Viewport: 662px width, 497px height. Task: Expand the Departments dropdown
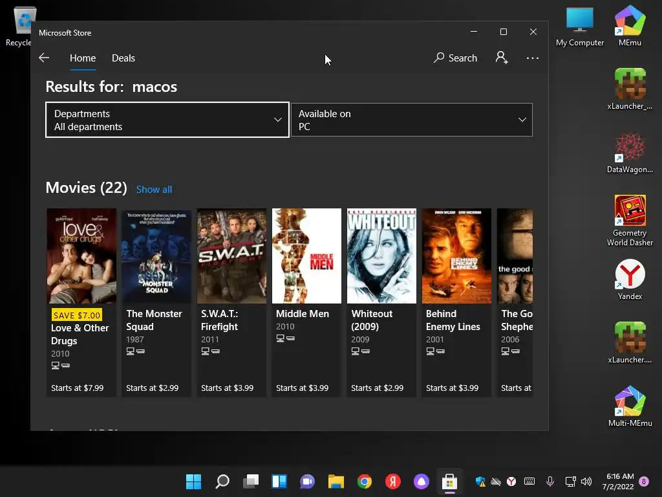coord(167,120)
